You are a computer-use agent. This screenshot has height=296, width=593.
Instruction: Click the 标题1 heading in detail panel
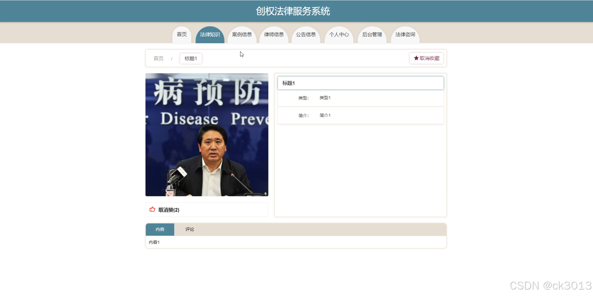288,83
